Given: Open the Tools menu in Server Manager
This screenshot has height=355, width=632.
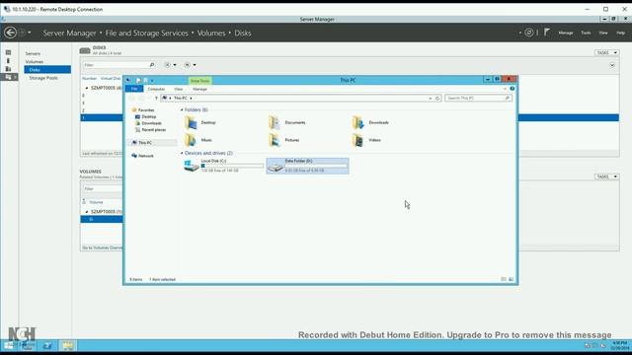Looking at the screenshot, I should 586,33.
